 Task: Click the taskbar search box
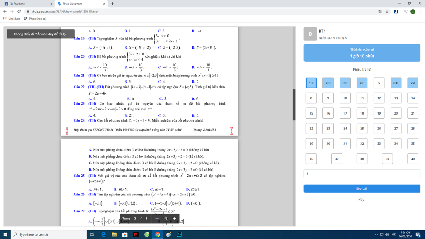coord(49,234)
